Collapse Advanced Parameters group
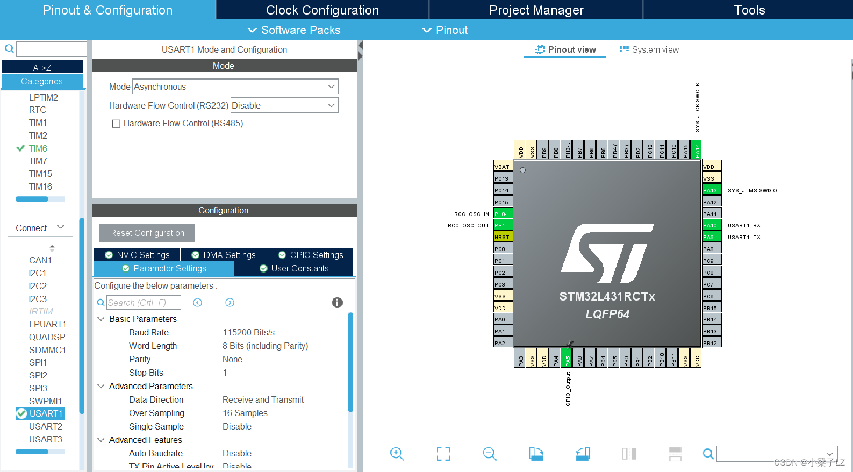 coord(101,386)
